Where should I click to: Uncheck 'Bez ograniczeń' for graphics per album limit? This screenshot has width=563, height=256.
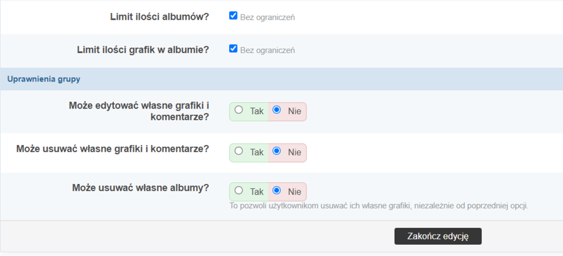click(x=233, y=48)
